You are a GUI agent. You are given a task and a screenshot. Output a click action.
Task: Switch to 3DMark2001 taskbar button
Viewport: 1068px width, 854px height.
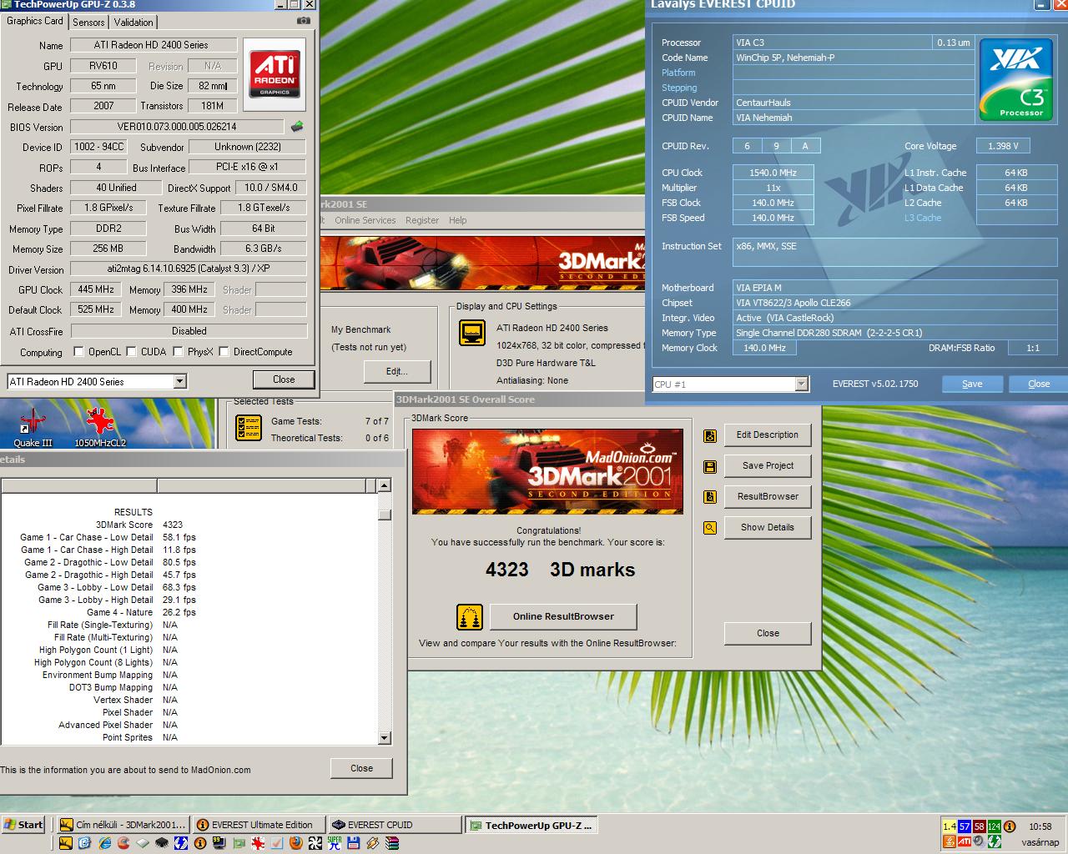point(123,825)
